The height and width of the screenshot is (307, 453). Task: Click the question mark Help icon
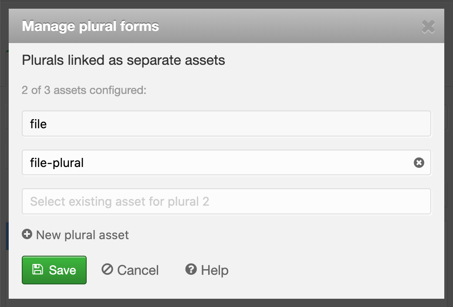[x=191, y=270]
